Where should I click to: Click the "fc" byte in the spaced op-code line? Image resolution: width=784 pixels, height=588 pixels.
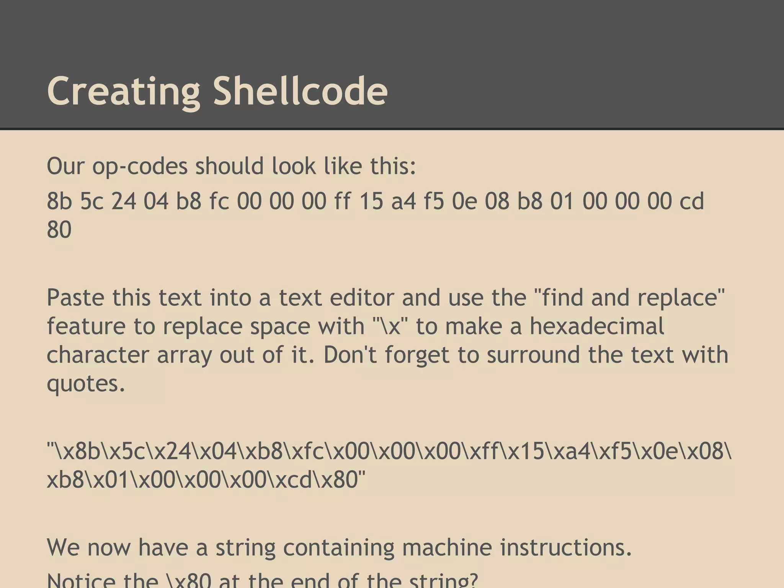[219, 201]
